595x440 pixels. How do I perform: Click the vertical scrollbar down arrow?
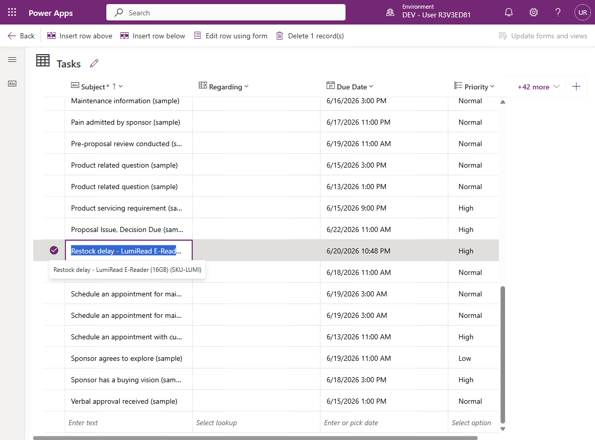tap(503, 429)
